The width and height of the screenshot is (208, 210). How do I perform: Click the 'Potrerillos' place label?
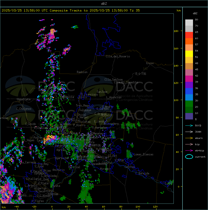coord(42,138)
